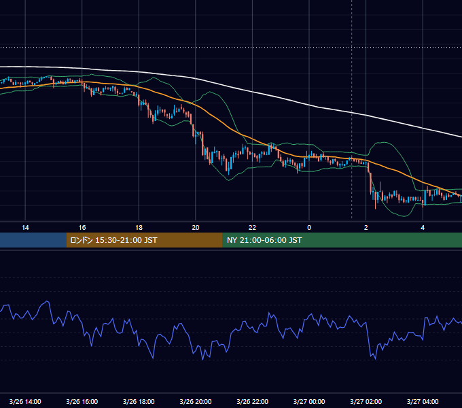The width and height of the screenshot is (462, 408).
Task: Click the 3/26 22:00 date label
Action: coord(253,401)
